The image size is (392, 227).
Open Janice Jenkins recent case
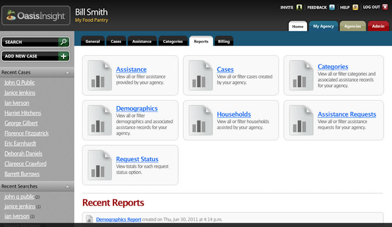click(x=20, y=93)
